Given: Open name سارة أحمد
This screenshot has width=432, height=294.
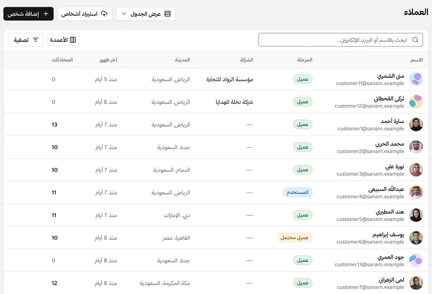Looking at the screenshot, I should click(x=392, y=121).
